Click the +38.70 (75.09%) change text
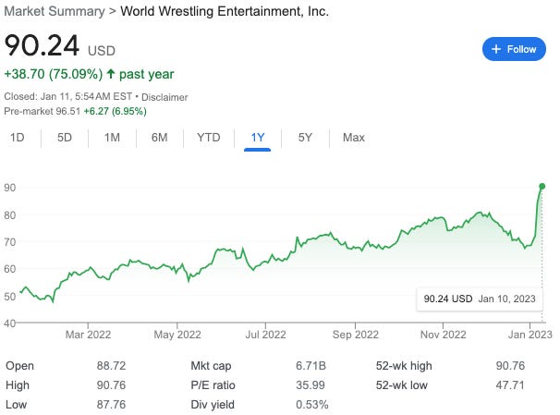The width and height of the screenshot is (560, 415). [54, 74]
